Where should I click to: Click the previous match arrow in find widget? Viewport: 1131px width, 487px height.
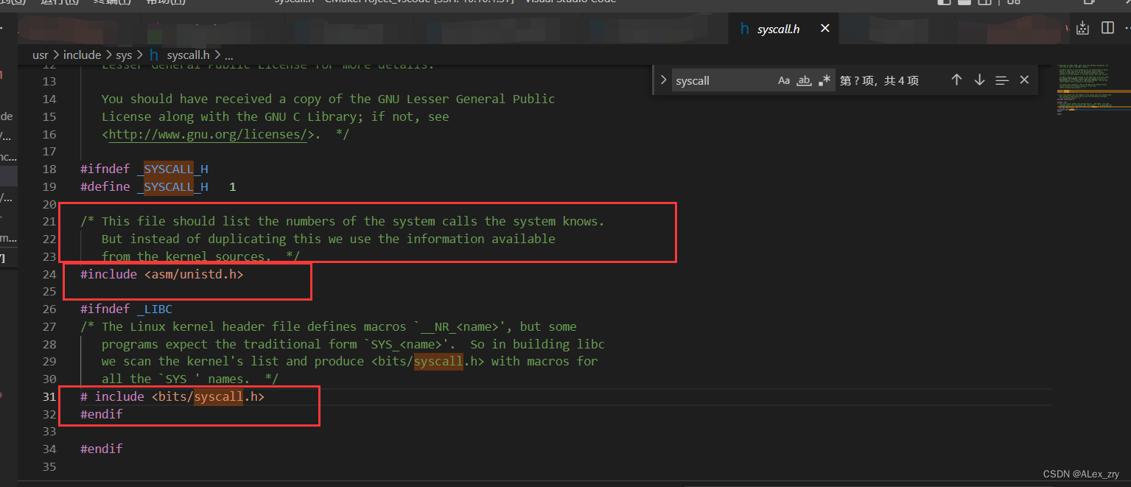956,80
